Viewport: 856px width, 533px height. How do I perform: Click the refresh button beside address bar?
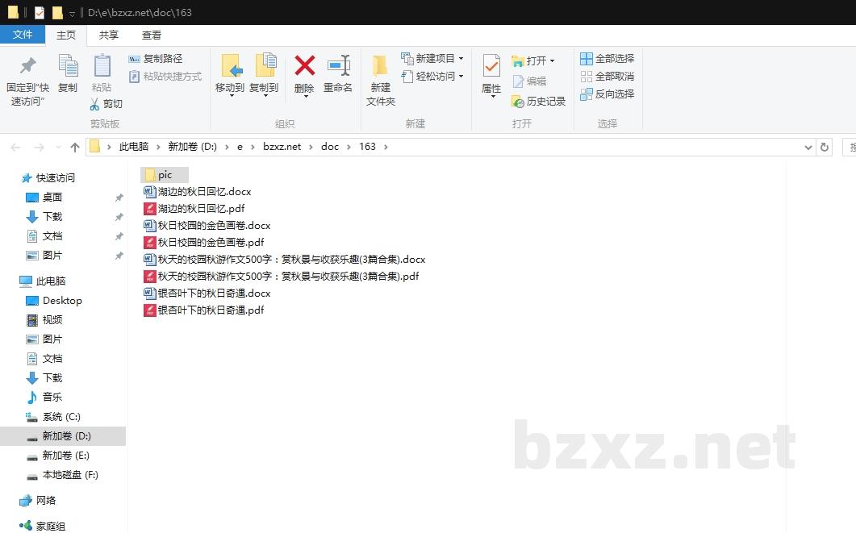(x=824, y=147)
